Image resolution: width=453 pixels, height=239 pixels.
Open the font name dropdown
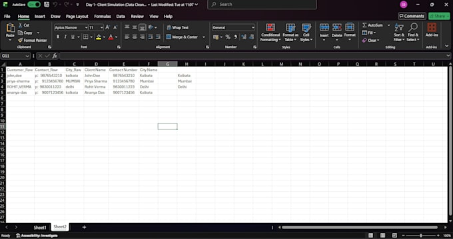tap(86, 28)
